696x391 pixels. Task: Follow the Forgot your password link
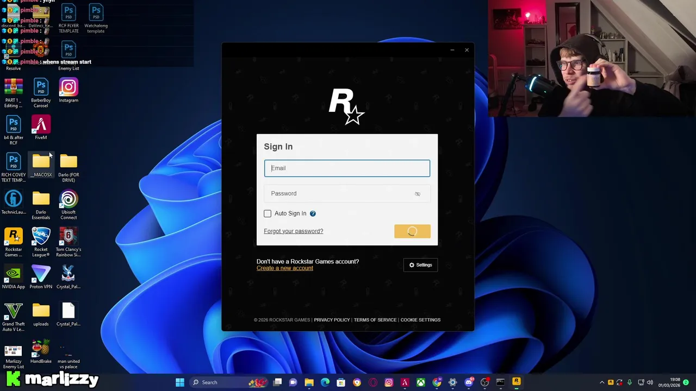[294, 231]
